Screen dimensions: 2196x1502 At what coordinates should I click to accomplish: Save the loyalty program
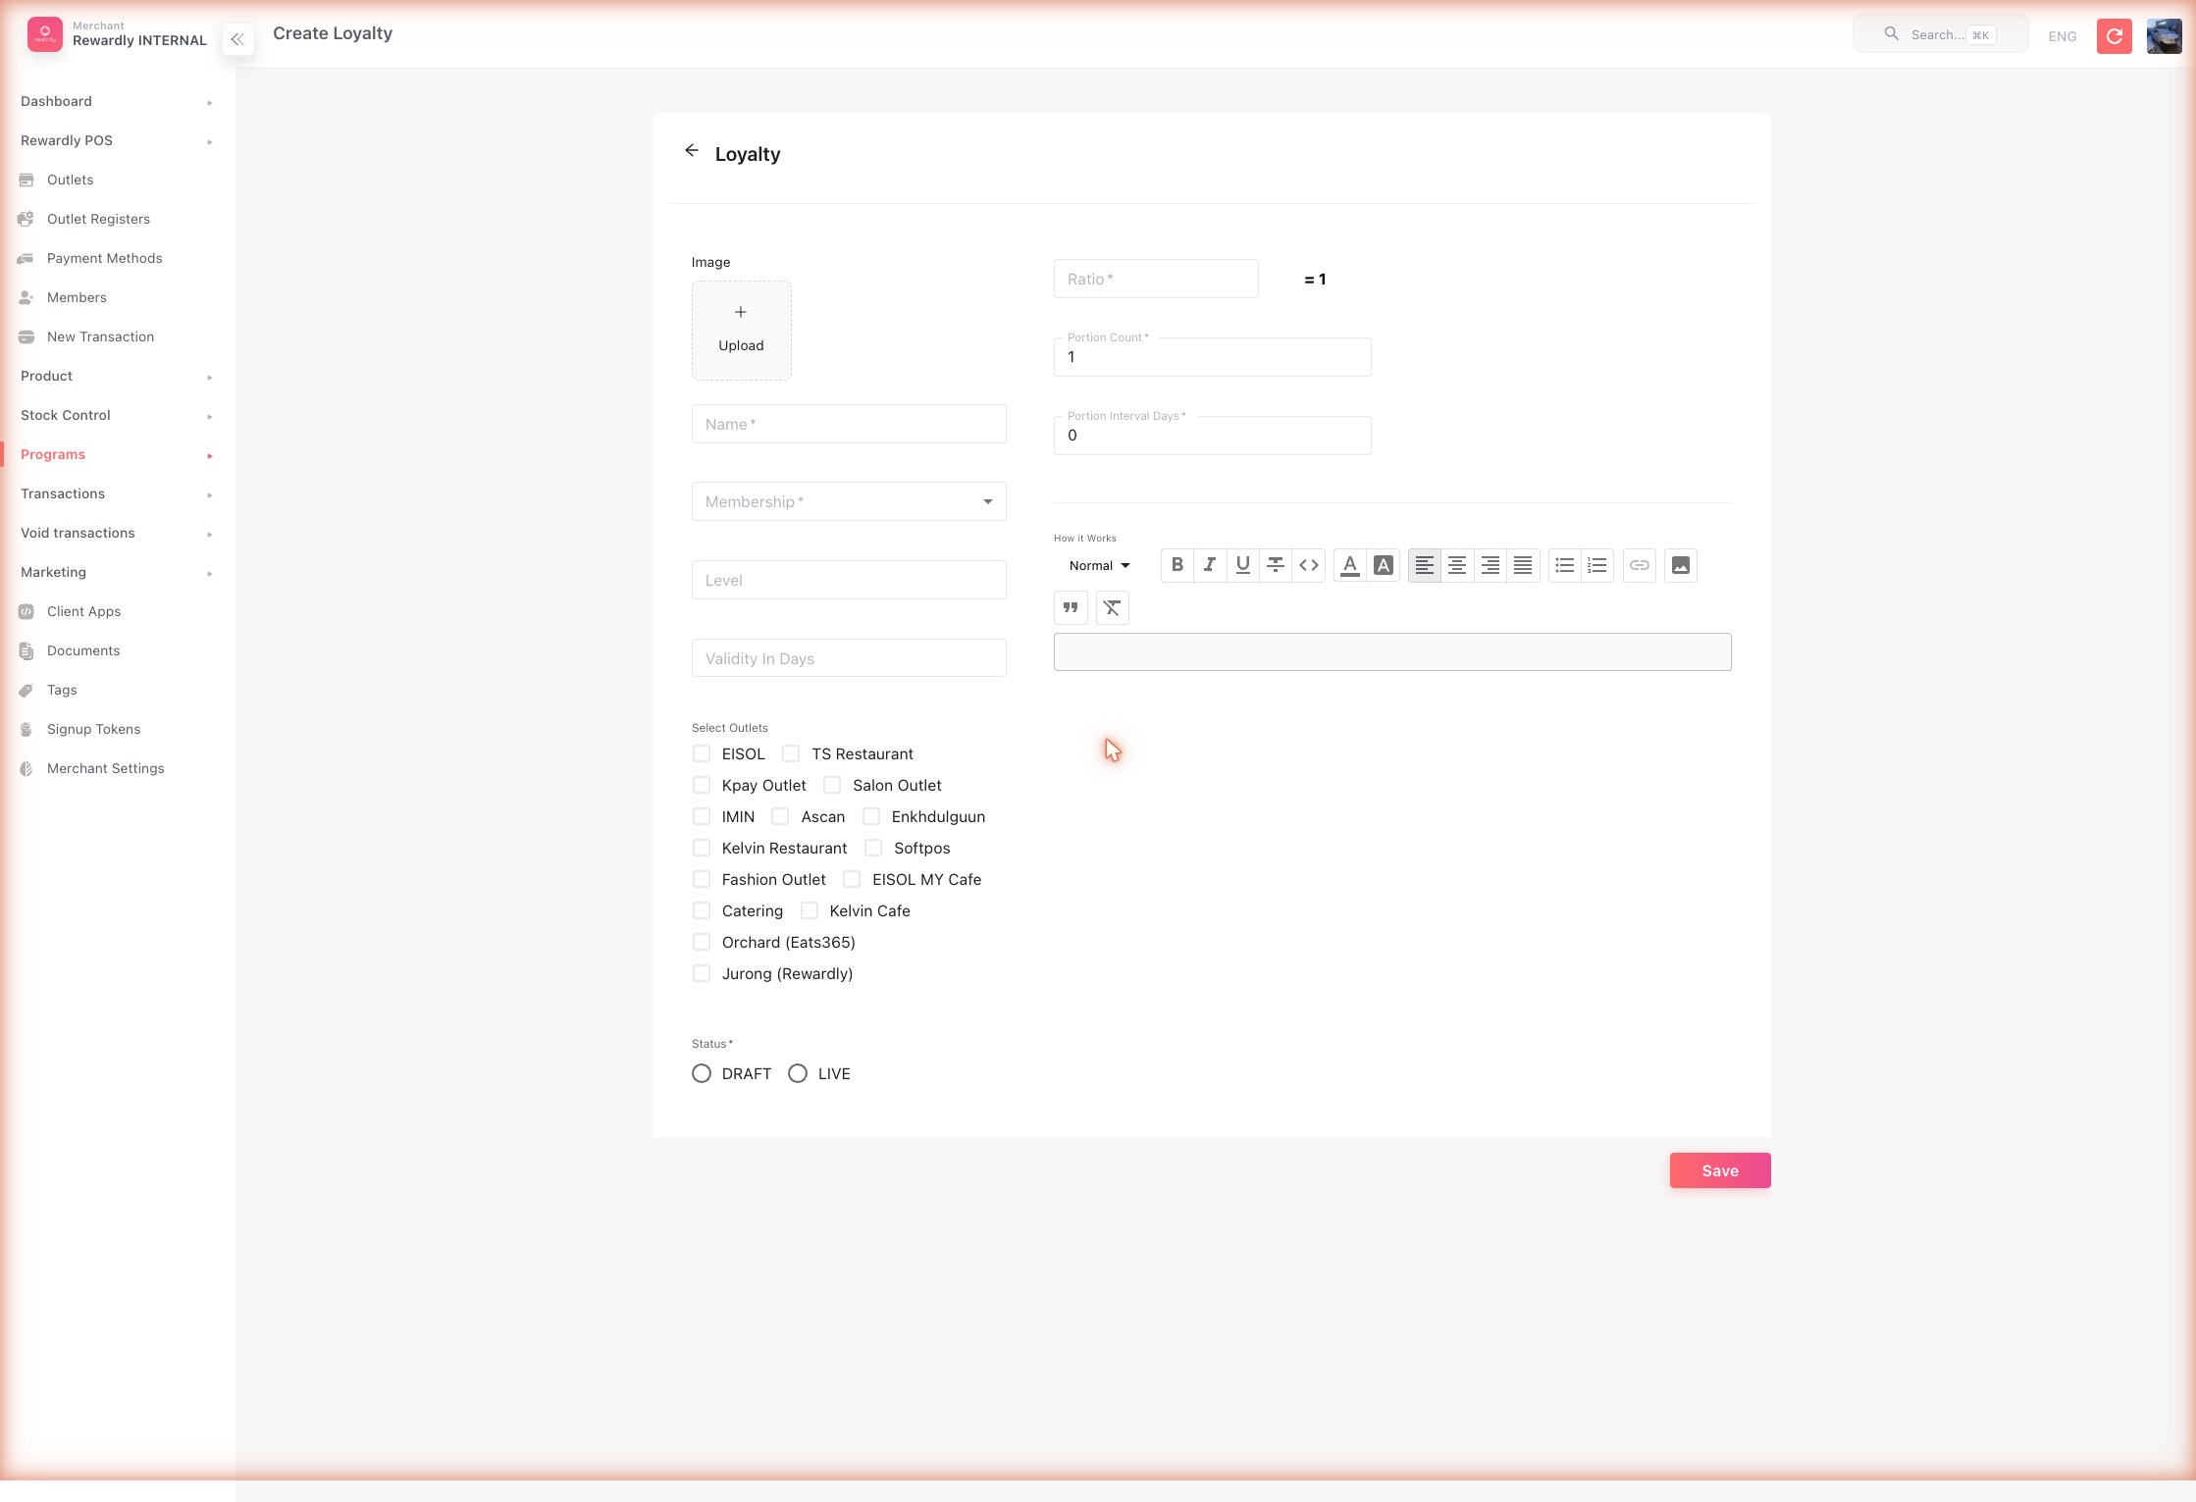(x=1720, y=1170)
